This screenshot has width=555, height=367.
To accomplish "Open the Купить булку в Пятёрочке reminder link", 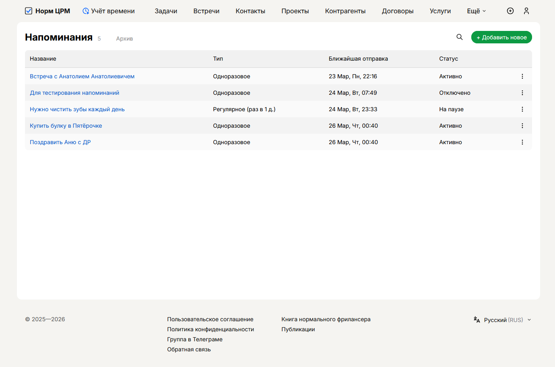I will pyautogui.click(x=66, y=126).
